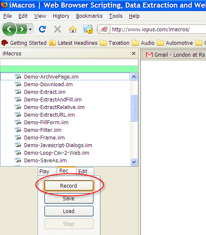The image size is (206, 235).
Task: Open the home page via house icon
Action: pos(73,29)
